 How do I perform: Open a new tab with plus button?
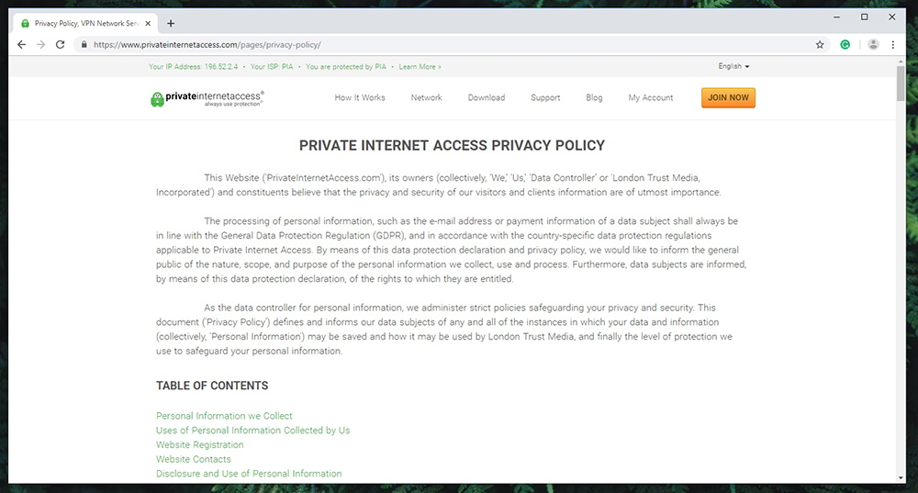pos(171,24)
